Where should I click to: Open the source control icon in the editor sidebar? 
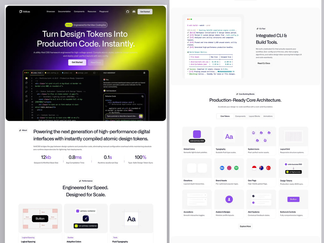[x=27, y=92]
